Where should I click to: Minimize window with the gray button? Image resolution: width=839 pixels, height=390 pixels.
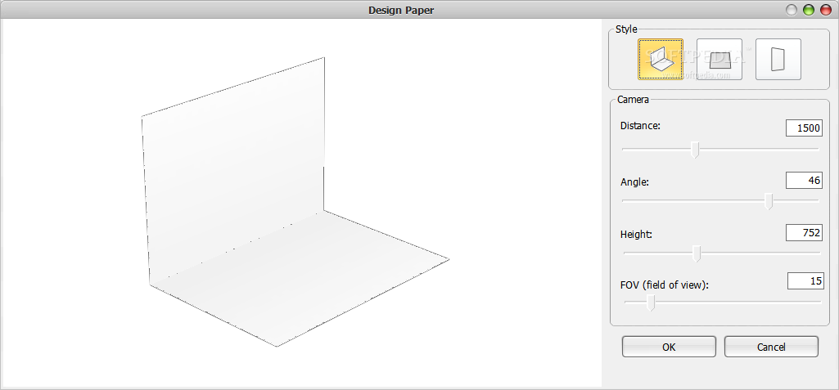(x=792, y=10)
